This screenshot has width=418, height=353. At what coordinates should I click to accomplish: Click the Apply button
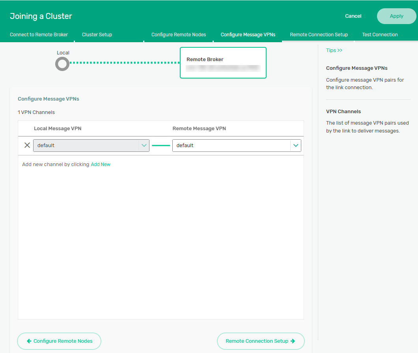396,16
